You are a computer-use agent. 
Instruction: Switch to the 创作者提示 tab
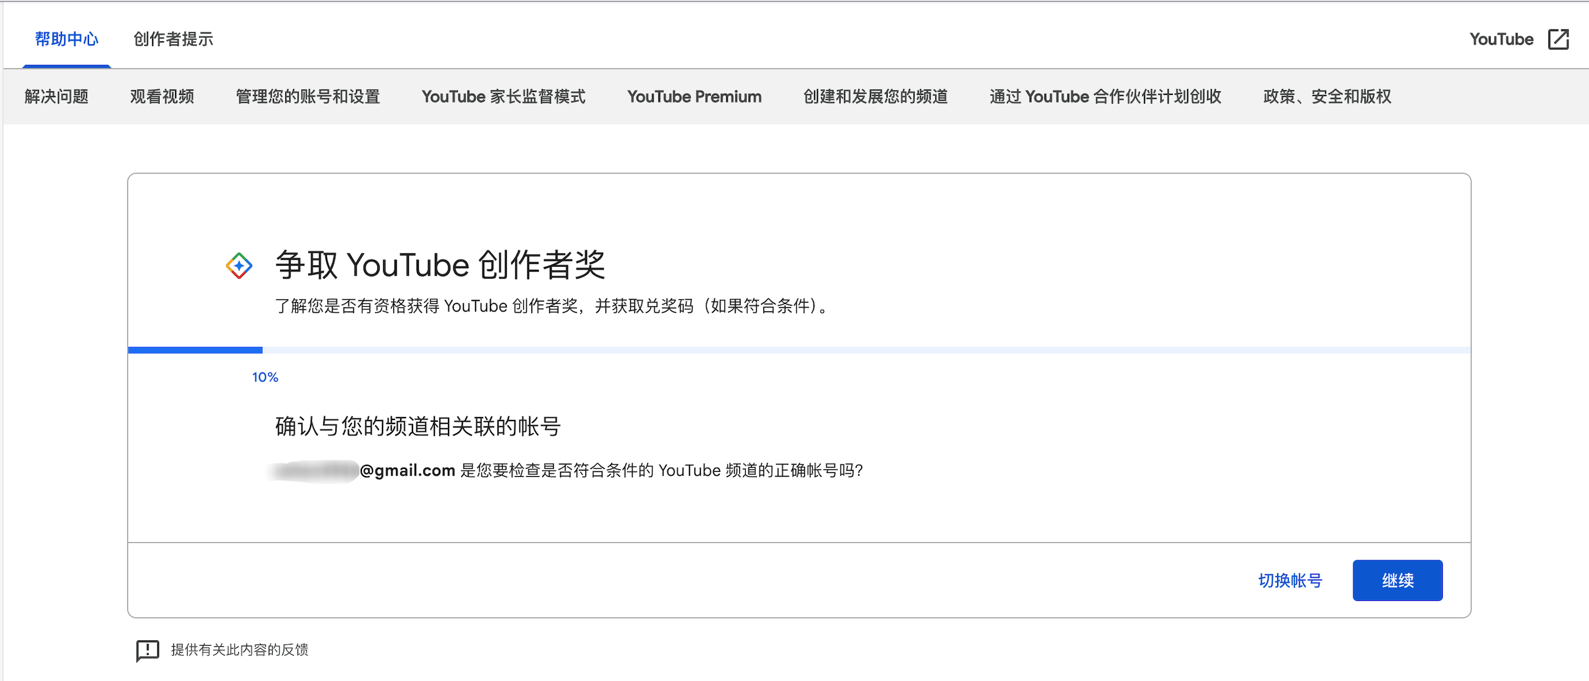[173, 39]
